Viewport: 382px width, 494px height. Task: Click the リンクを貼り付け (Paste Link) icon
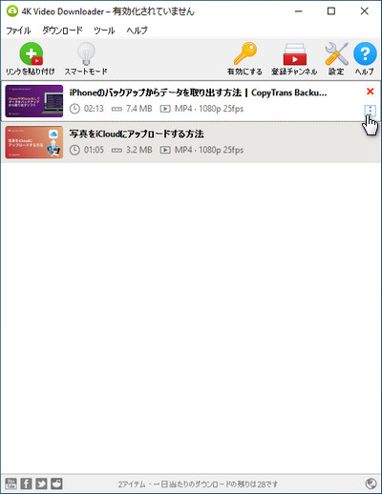coord(31,54)
